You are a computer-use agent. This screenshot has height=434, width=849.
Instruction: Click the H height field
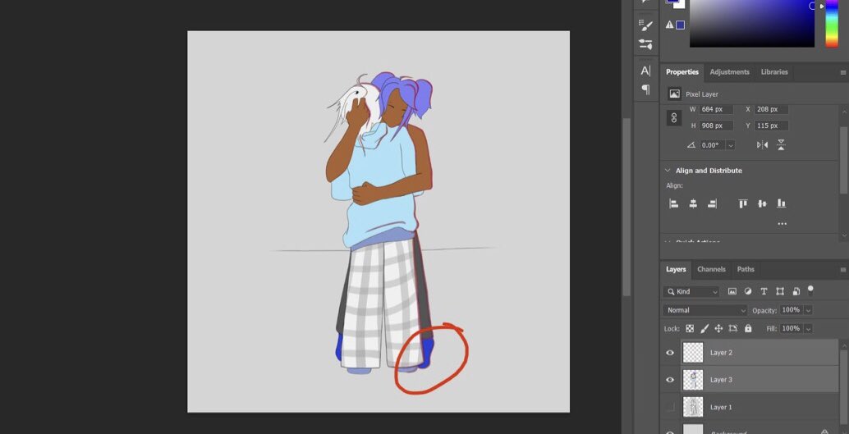pyautogui.click(x=716, y=126)
